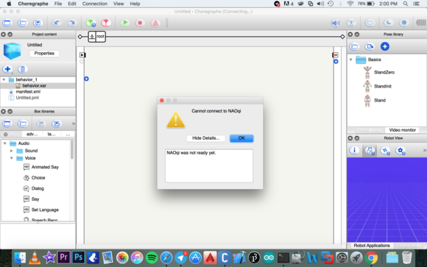Open Spotify from the Dock
This screenshot has width=427, height=267.
coord(152,257)
